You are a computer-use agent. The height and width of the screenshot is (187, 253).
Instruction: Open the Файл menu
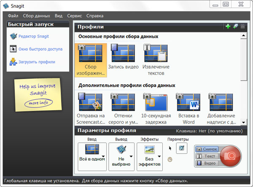pos(13,16)
